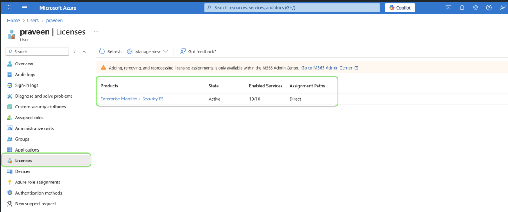The height and width of the screenshot is (212, 508).
Task: Open Audit logs in sidebar
Action: (25, 75)
